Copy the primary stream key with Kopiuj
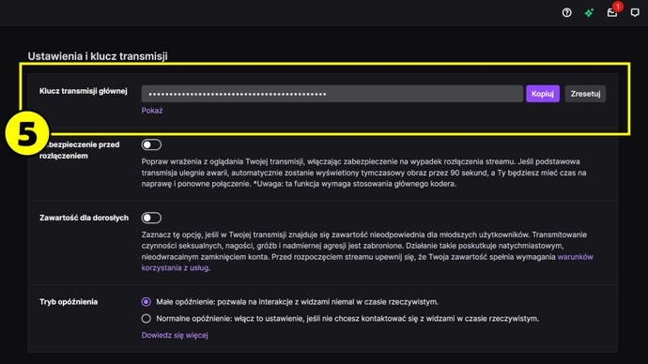The width and height of the screenshot is (648, 364). click(543, 94)
